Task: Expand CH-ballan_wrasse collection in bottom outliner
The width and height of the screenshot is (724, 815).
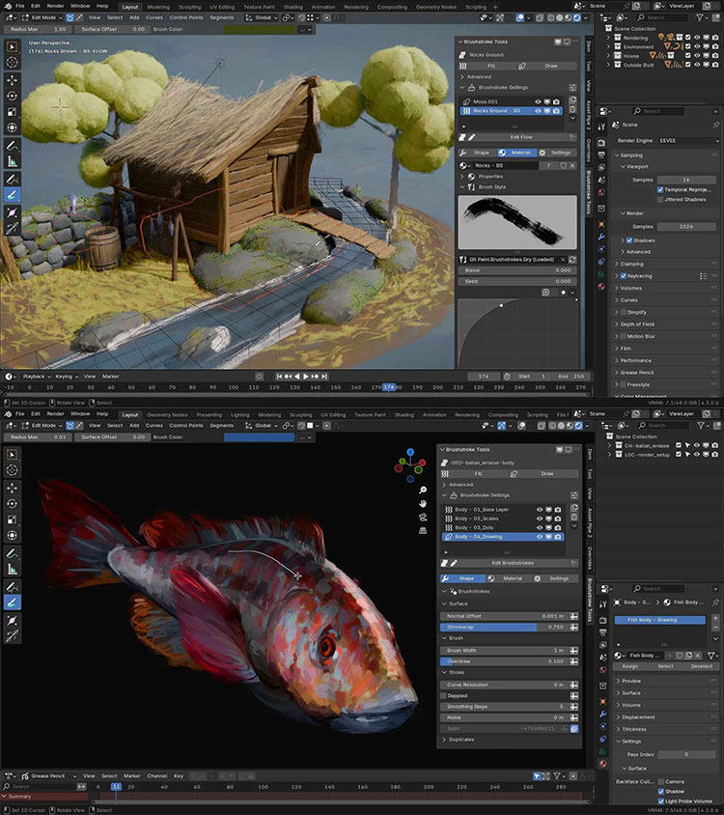Action: (x=609, y=445)
